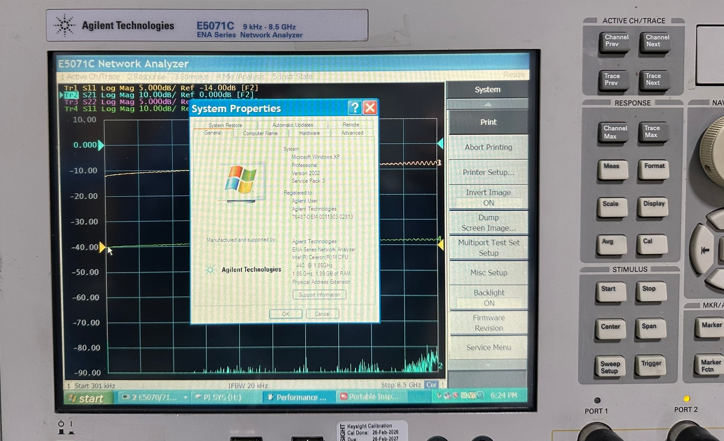
Task: Push the Sweep Setup hardkey
Action: tap(610, 367)
